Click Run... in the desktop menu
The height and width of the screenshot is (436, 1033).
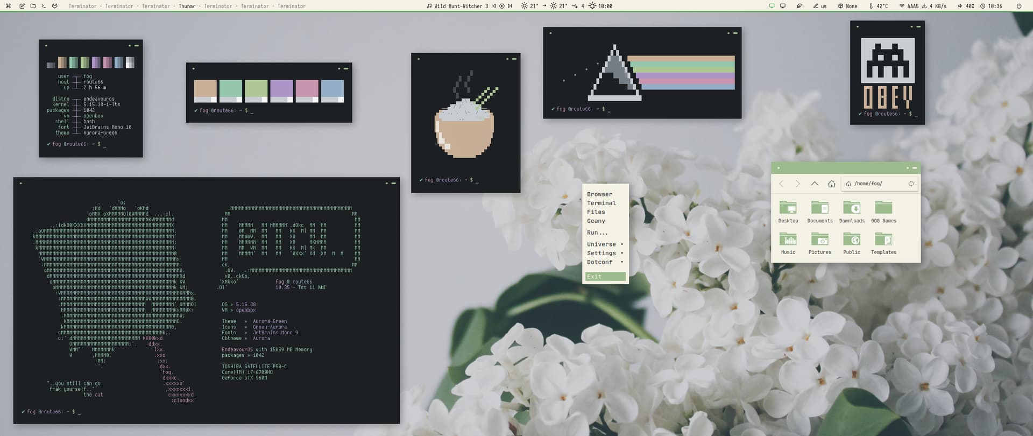click(597, 233)
